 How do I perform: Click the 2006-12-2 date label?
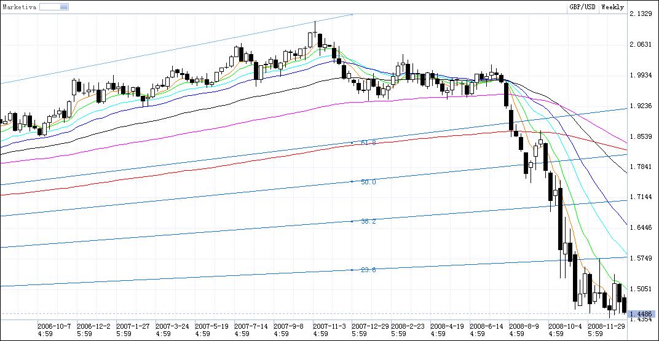point(93,326)
